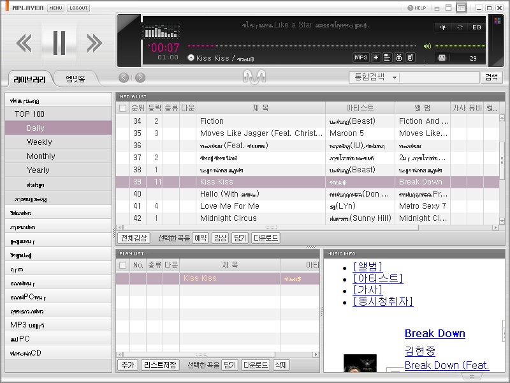Open the [앨범] link in Music Info
Screen dimensions: 510x383
(x=368, y=267)
